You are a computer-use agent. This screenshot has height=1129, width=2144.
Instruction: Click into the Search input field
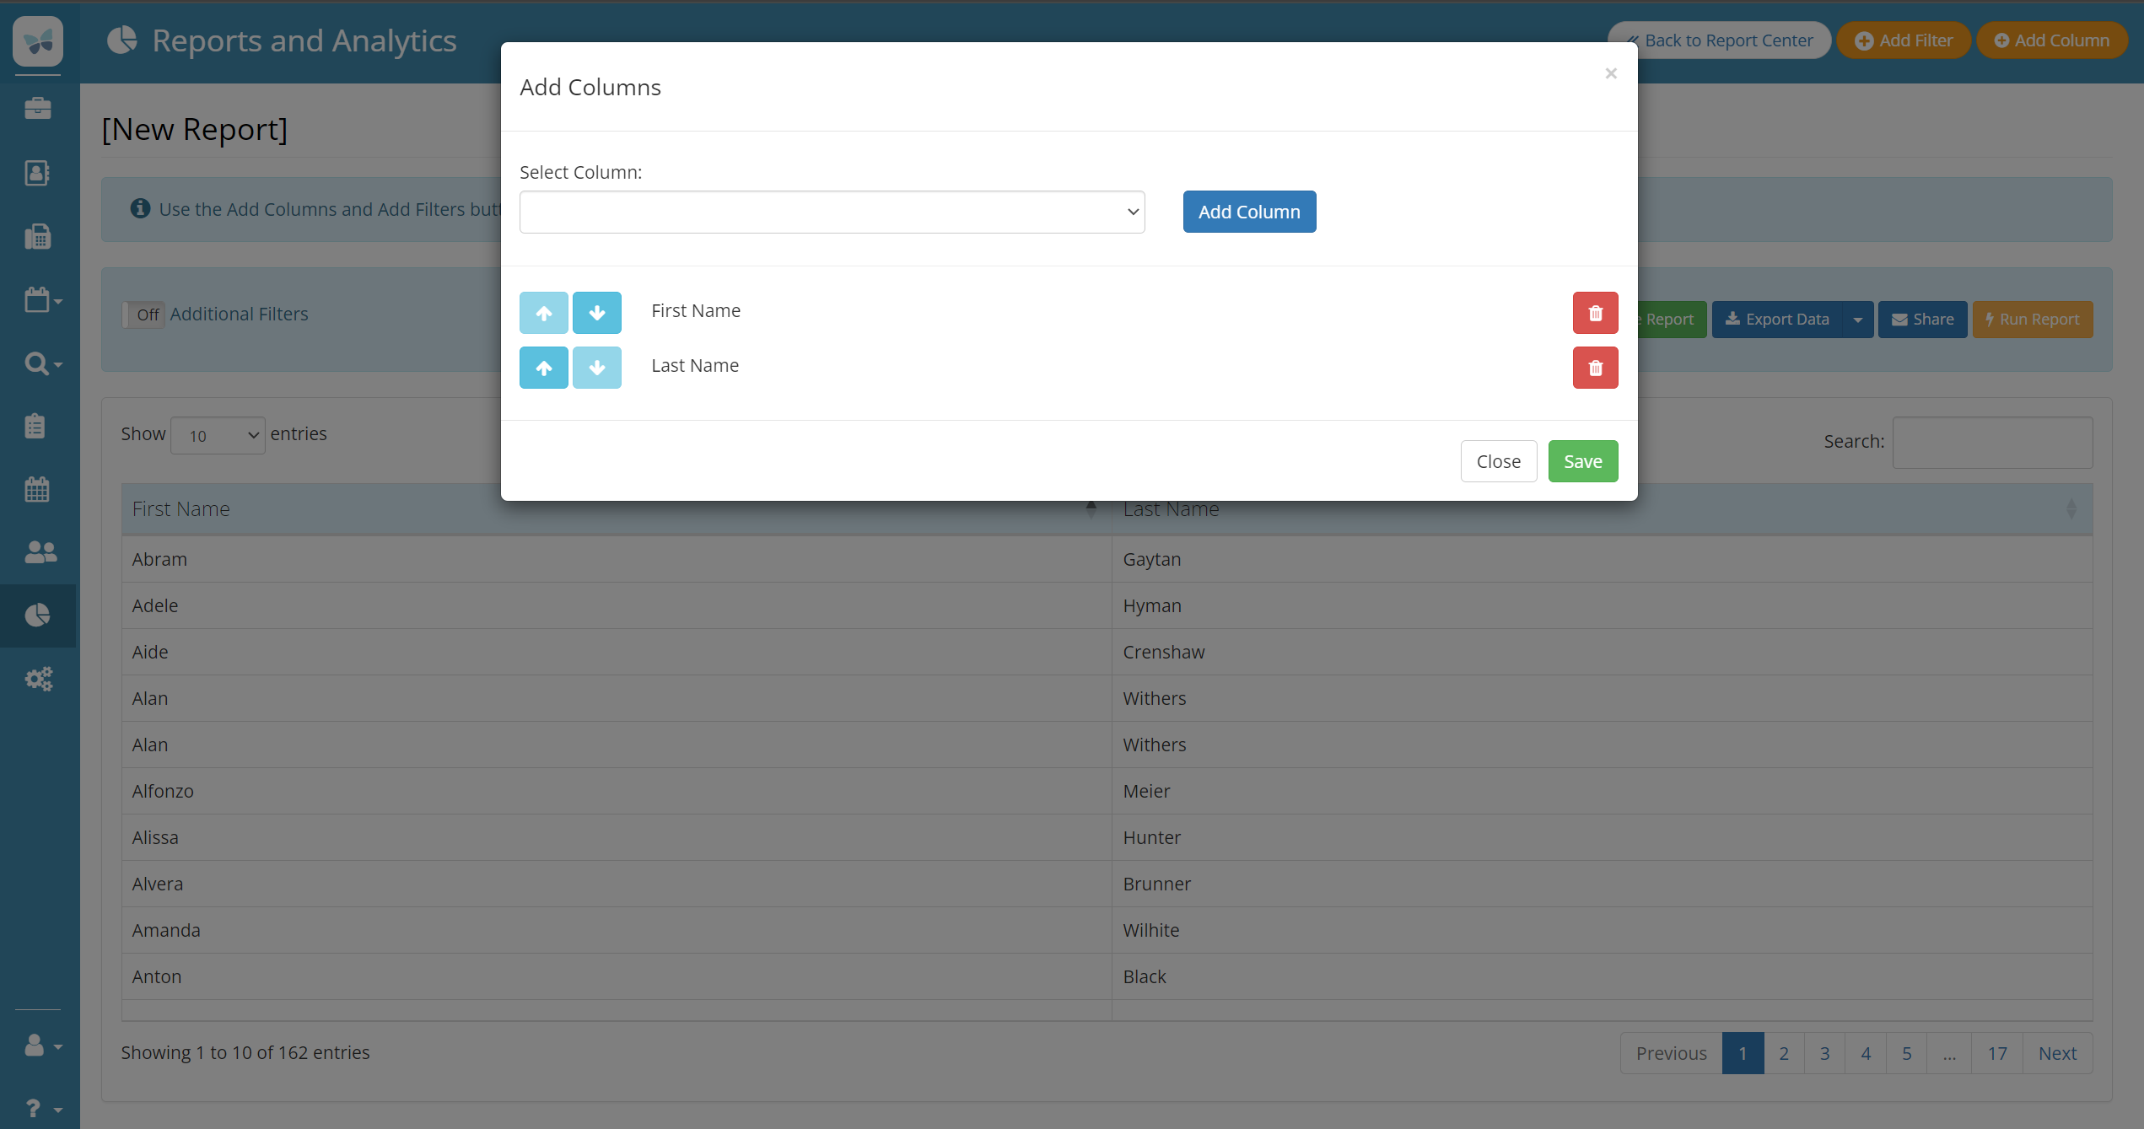(x=1991, y=442)
